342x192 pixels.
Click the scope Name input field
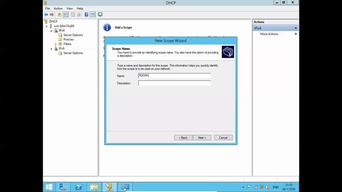tap(174, 76)
